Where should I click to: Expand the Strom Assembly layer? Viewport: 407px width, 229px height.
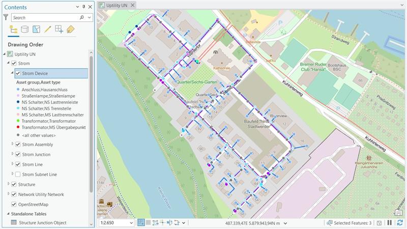pyautogui.click(x=12, y=144)
